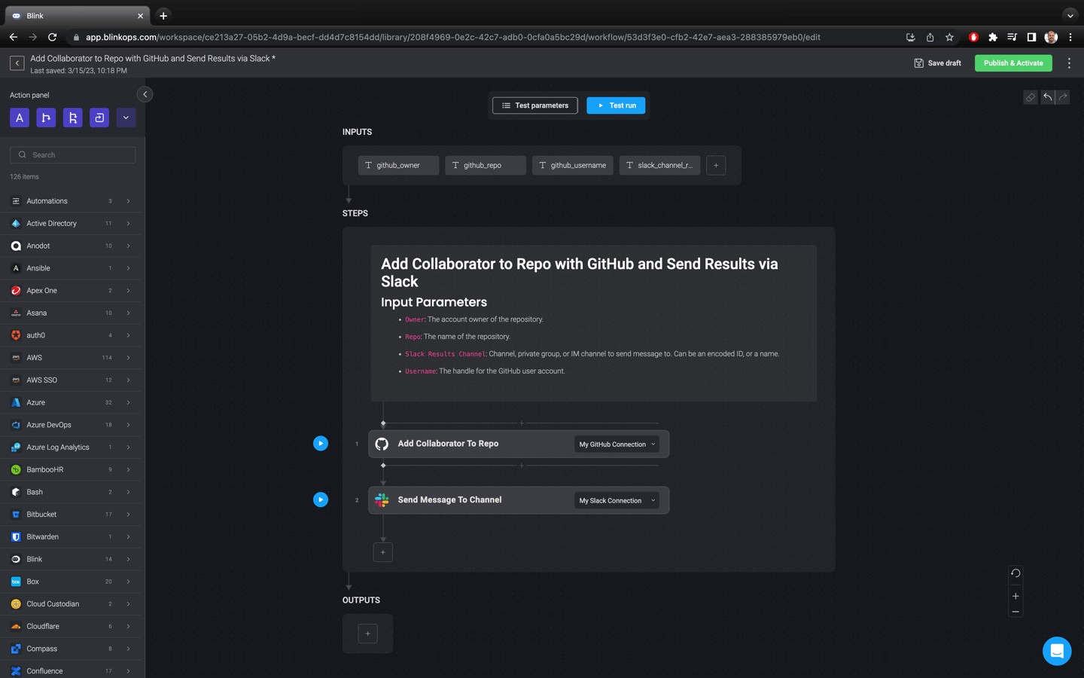Screen dimensions: 1084x678
Task: Open the Ansible integration row
Action: click(x=72, y=268)
